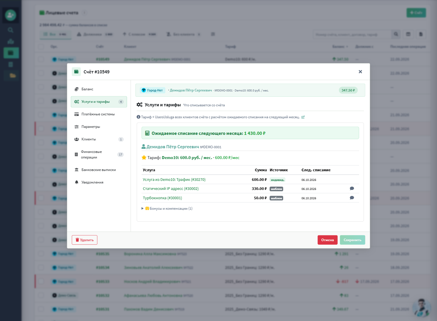Viewport: 437px width, 321px height.
Task: Go to Платёжные системы section
Action: 99,114
